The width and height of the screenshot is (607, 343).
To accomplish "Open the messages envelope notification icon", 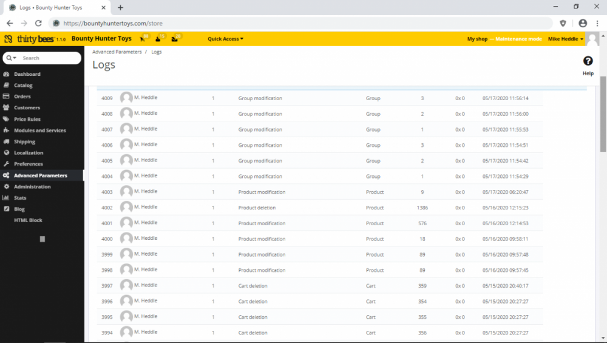I will 175,39.
